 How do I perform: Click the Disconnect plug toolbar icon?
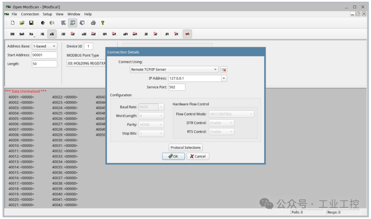pyautogui.click(x=52, y=23)
